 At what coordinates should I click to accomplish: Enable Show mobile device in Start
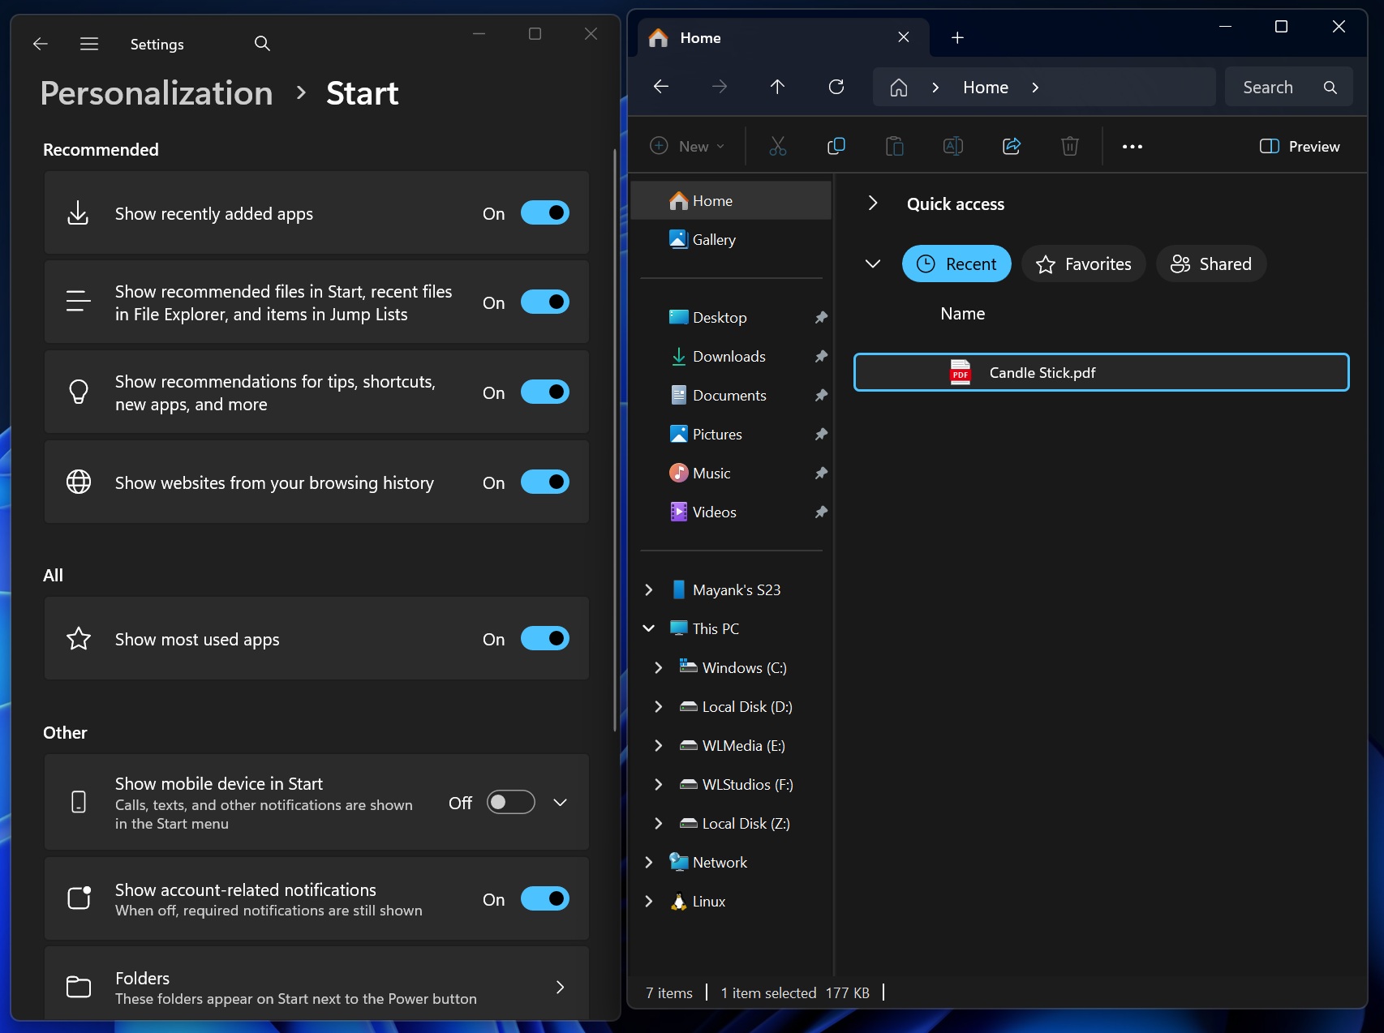509,802
